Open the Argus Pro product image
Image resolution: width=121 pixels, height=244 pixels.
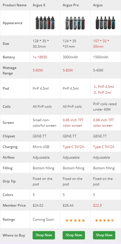[x=75, y=23]
